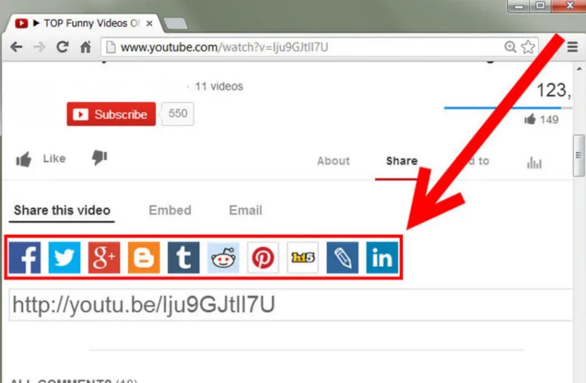
Task: Dislike the video with thumbs down
Action: tap(100, 157)
